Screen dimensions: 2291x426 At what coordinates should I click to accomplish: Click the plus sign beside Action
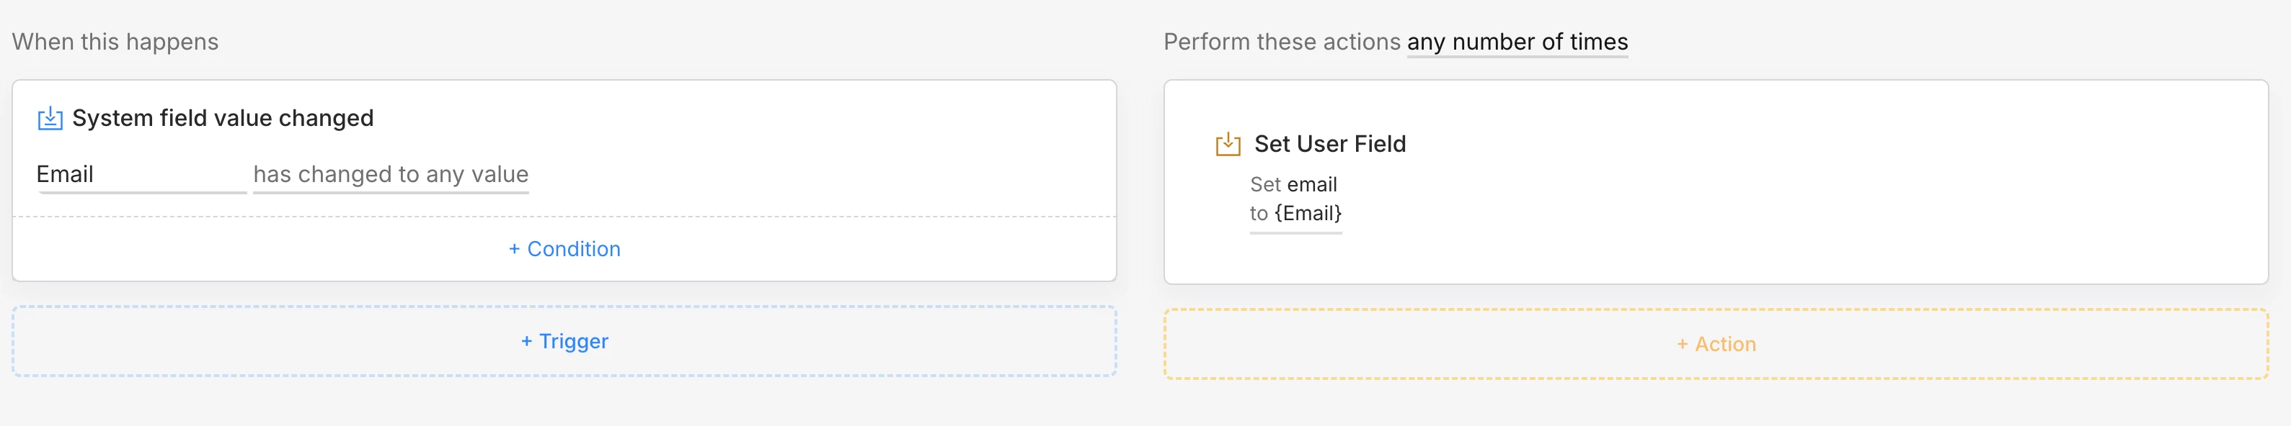click(1682, 345)
